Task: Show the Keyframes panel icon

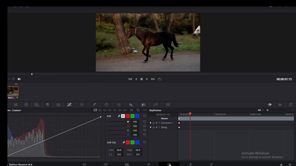Action: (x=270, y=105)
